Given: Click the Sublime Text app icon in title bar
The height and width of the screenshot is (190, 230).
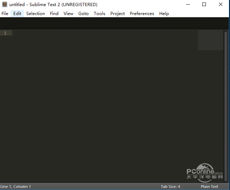Looking at the screenshot, I should 5,4.
